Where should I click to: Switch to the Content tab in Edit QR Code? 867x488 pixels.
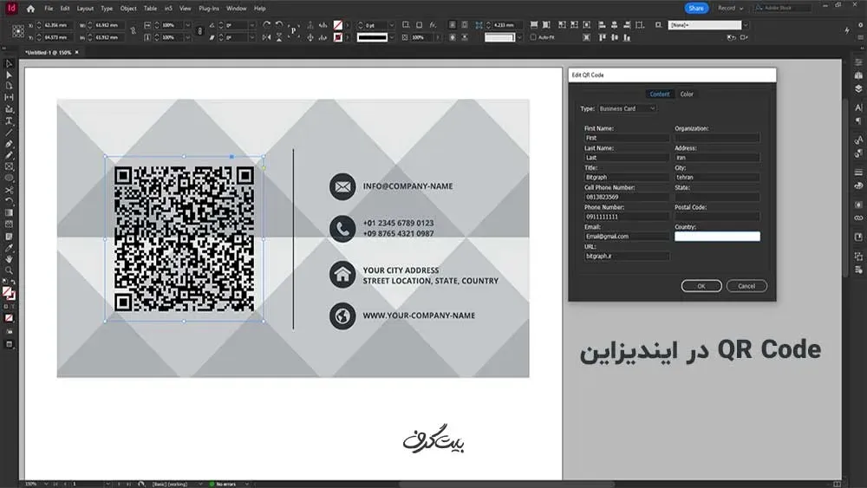[660, 94]
